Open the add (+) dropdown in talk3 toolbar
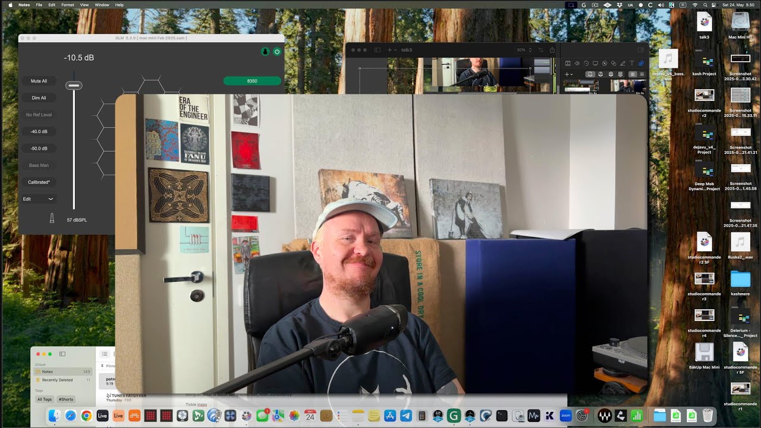The width and height of the screenshot is (761, 428). [392, 50]
